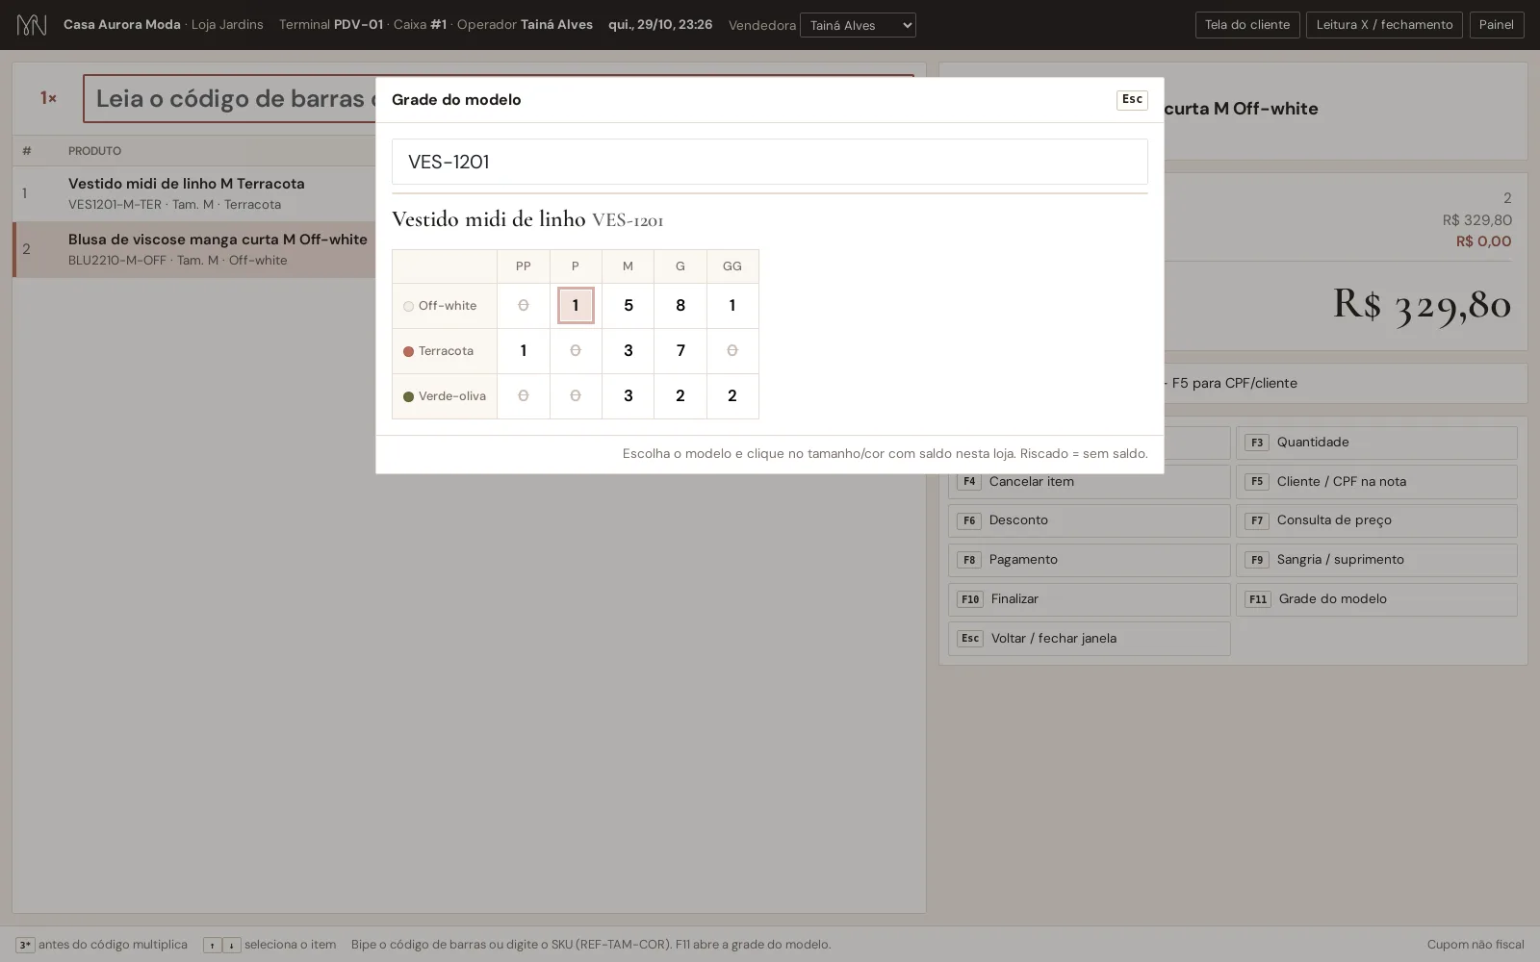1540x962 pixels.
Task: Click F6 Desconto
Action: (x=1089, y=520)
